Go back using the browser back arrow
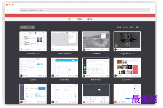The width and height of the screenshot is (163, 108). click(7, 10)
